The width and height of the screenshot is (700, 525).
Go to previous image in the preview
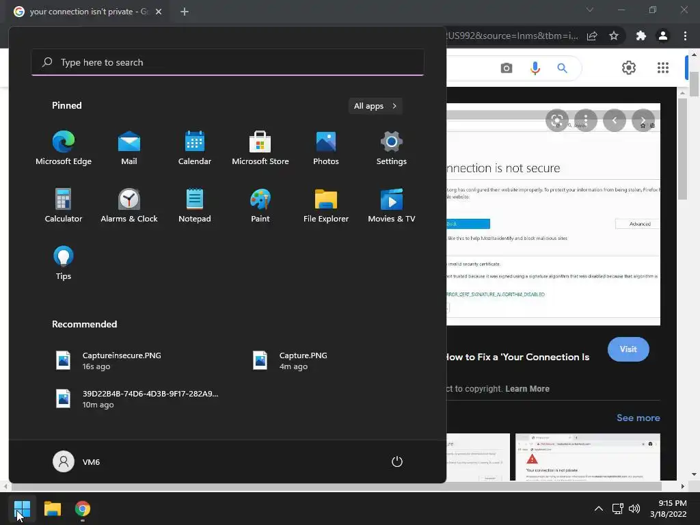615,120
